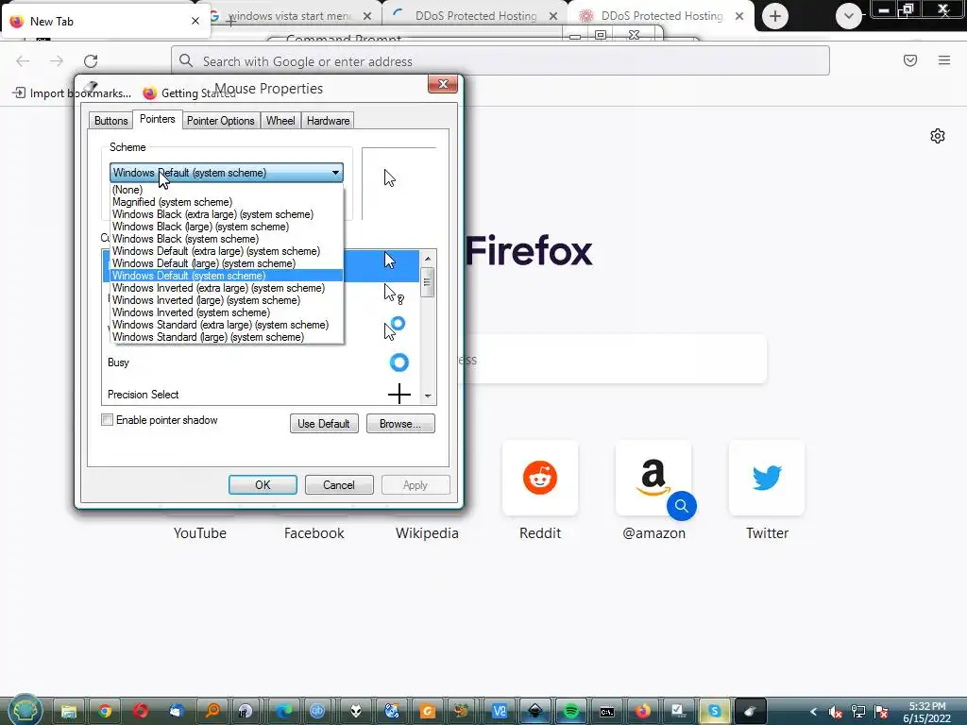This screenshot has height=725, width=967.
Task: Click Import bookmarks toolbar item
Action: [72, 93]
